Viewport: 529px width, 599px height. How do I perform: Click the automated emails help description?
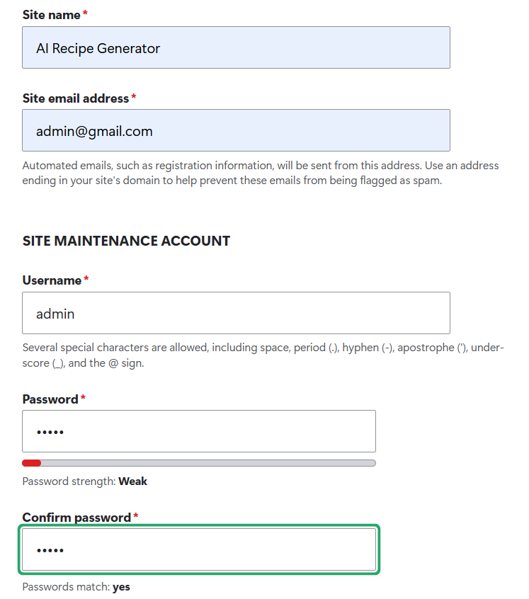[261, 173]
